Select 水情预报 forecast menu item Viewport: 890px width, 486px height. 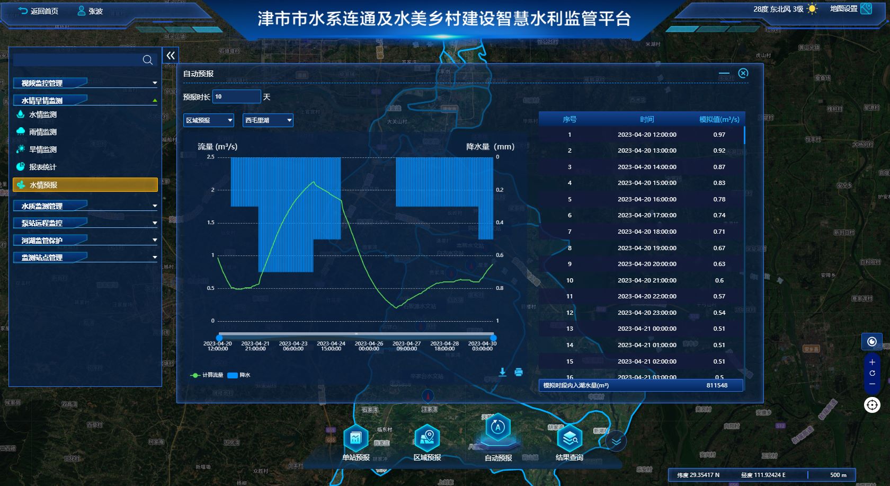pos(85,184)
